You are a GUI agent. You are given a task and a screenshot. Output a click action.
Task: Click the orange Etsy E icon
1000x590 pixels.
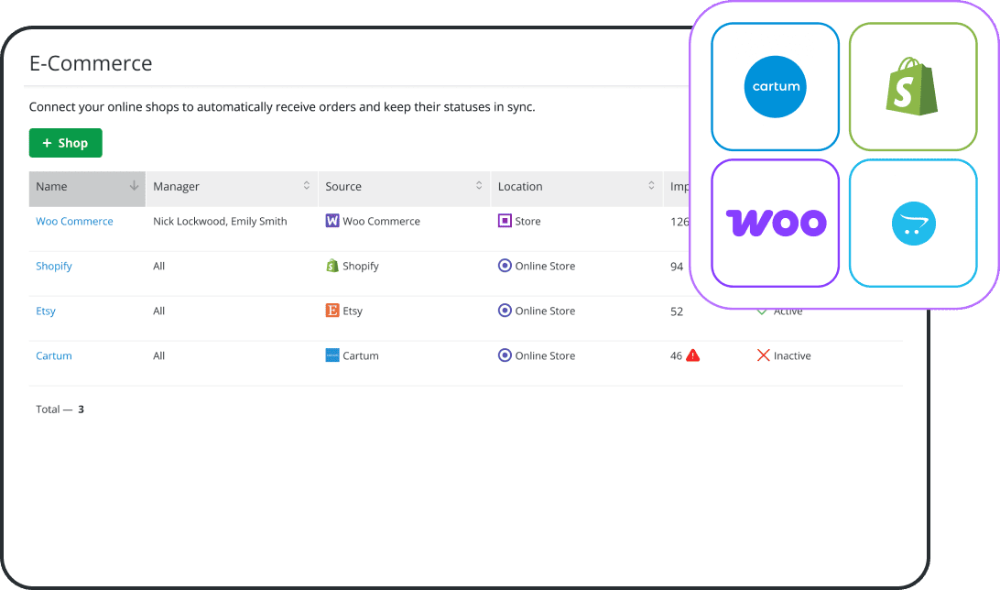[x=331, y=311]
